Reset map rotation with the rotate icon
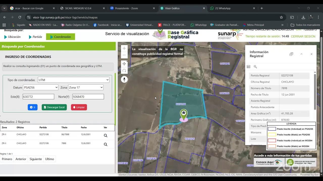The height and width of the screenshot is (181, 323). click(124, 71)
